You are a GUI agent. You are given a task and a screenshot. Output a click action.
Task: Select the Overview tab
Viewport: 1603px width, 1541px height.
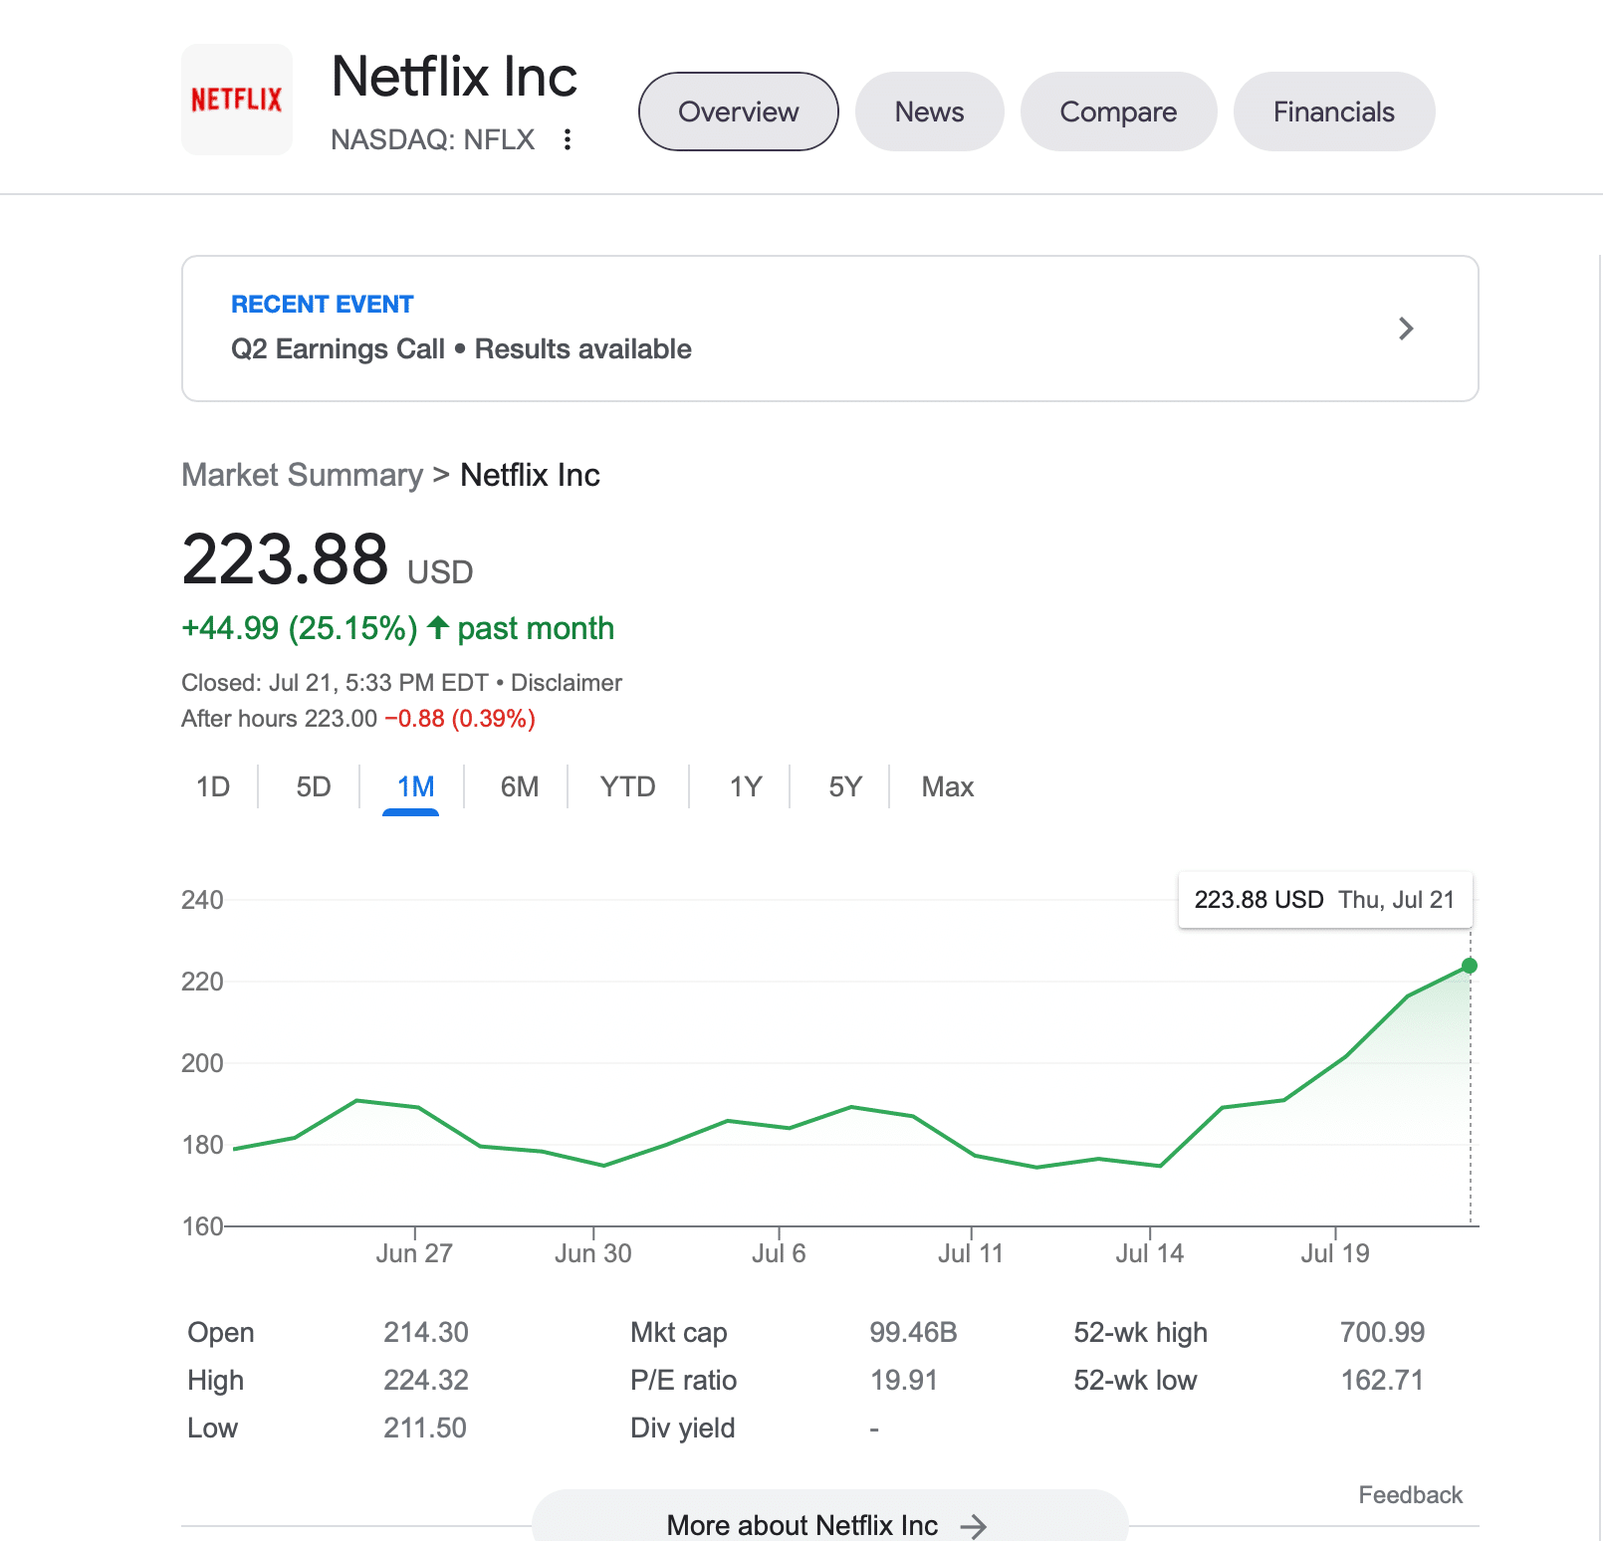[x=739, y=111]
